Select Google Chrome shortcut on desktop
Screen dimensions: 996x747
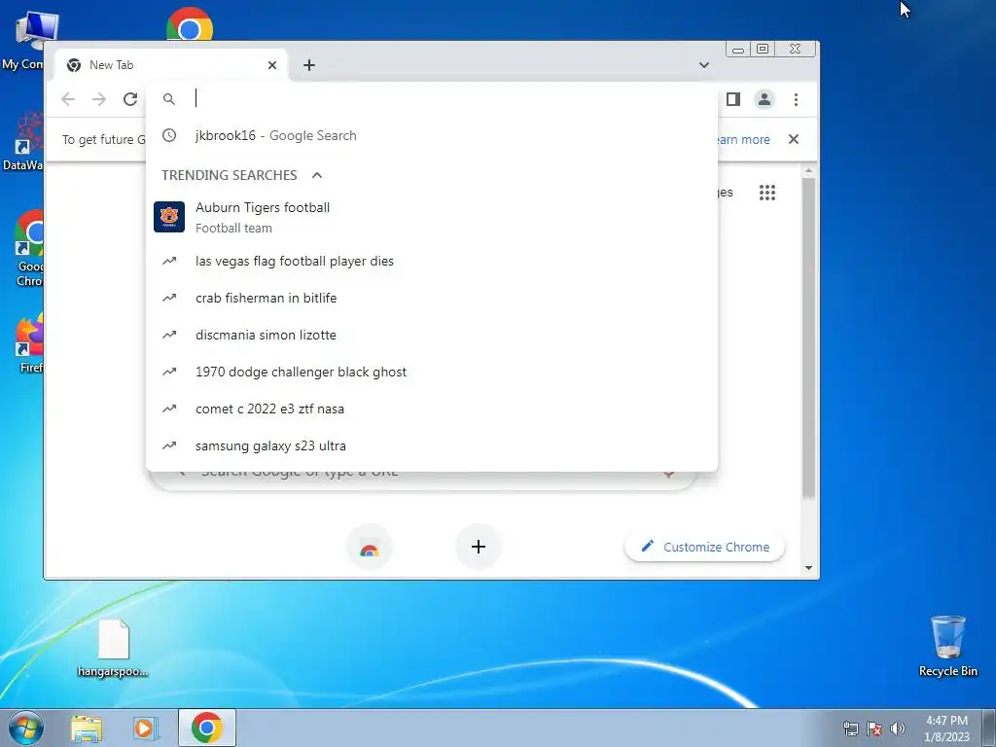pyautogui.click(x=29, y=249)
